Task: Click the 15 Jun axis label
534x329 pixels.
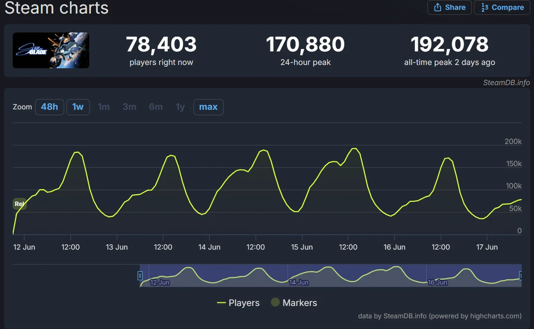Action: coord(302,247)
